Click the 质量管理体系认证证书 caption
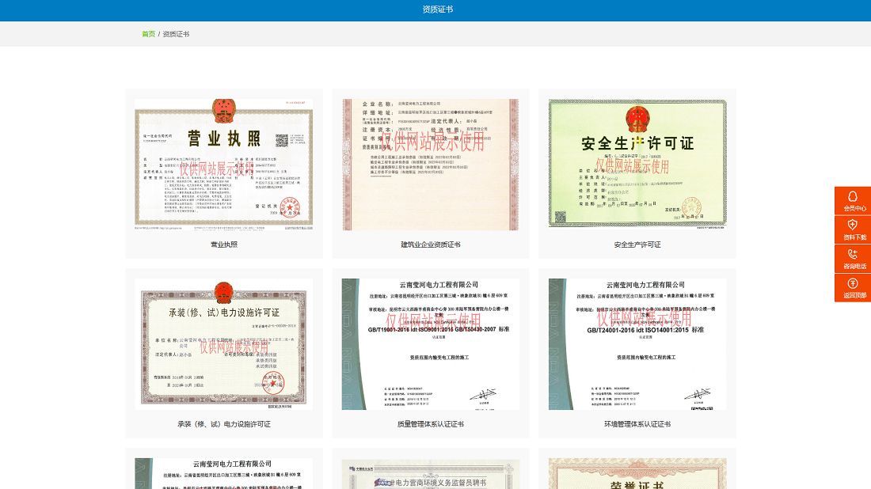Viewport: 871px width, 489px height. coord(431,424)
